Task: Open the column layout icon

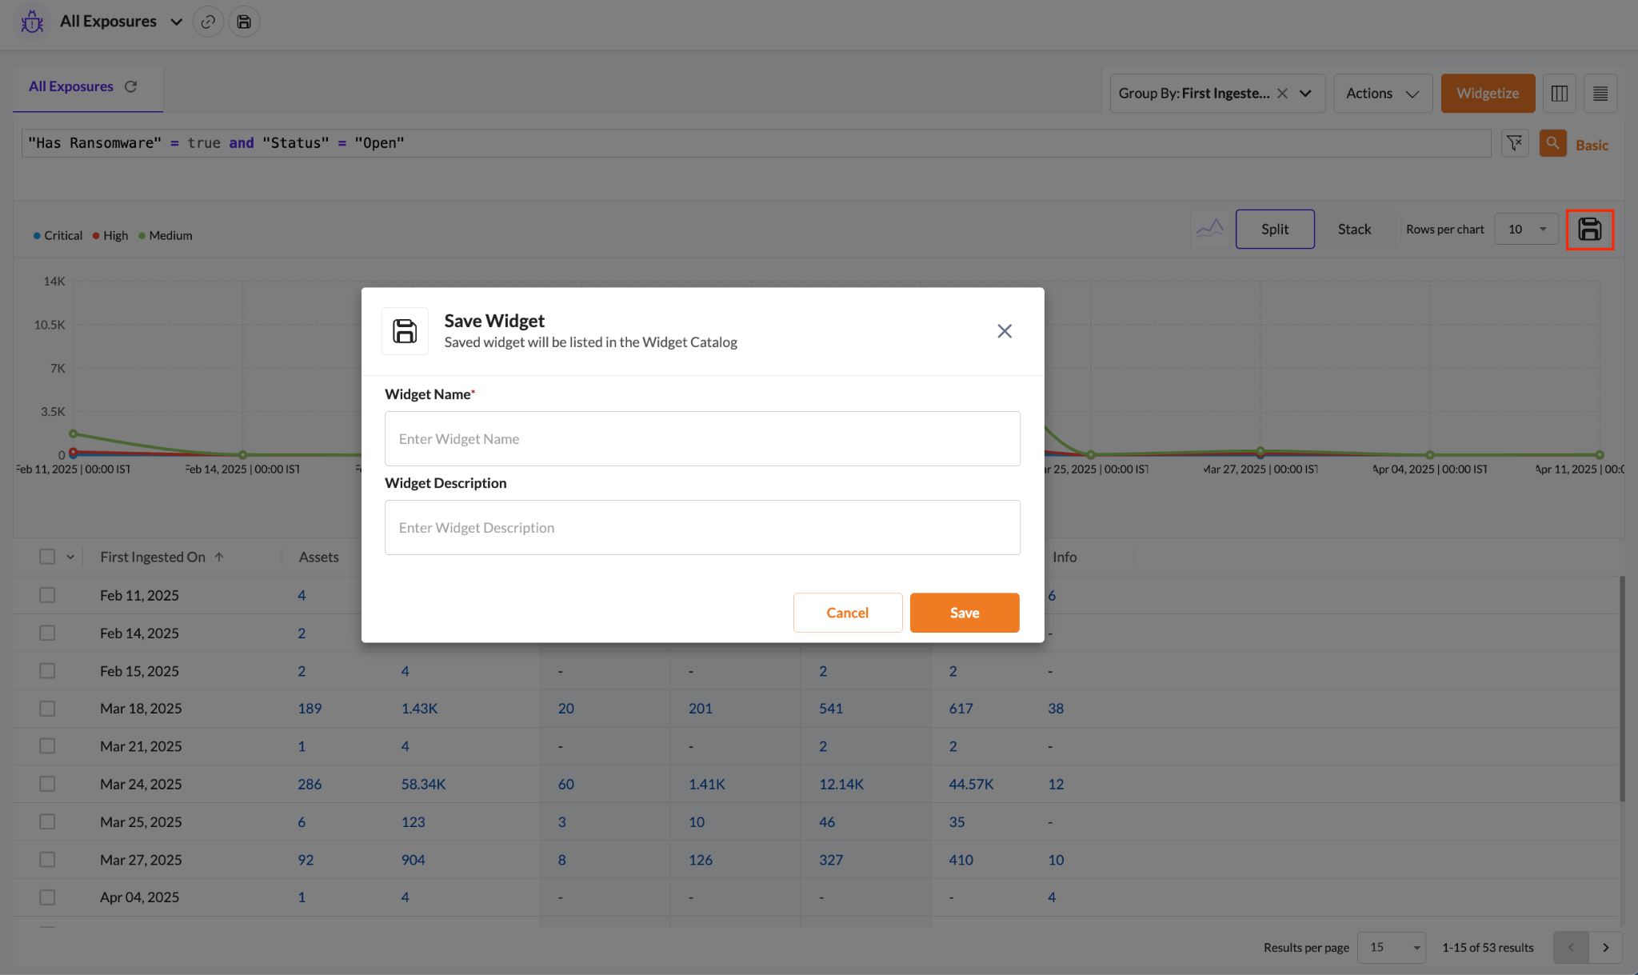Action: point(1559,94)
